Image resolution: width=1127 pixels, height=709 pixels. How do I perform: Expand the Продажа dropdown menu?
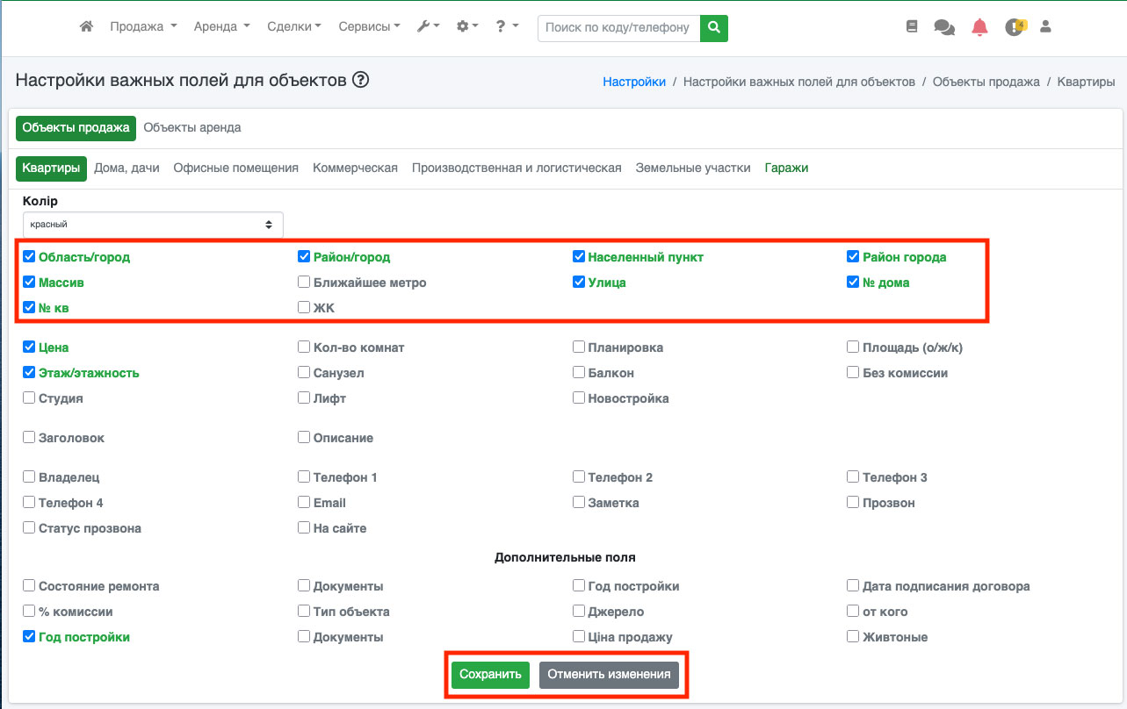pos(143,26)
